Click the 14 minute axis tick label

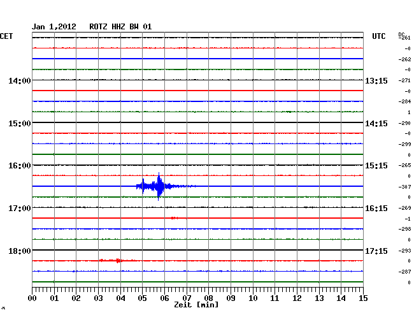coord(341,298)
